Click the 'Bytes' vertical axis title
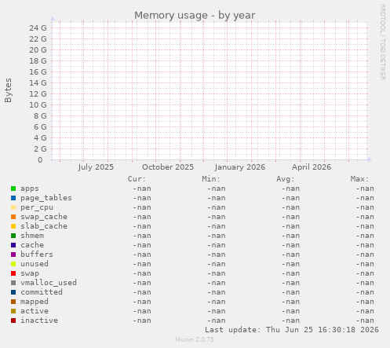 pos(8,90)
